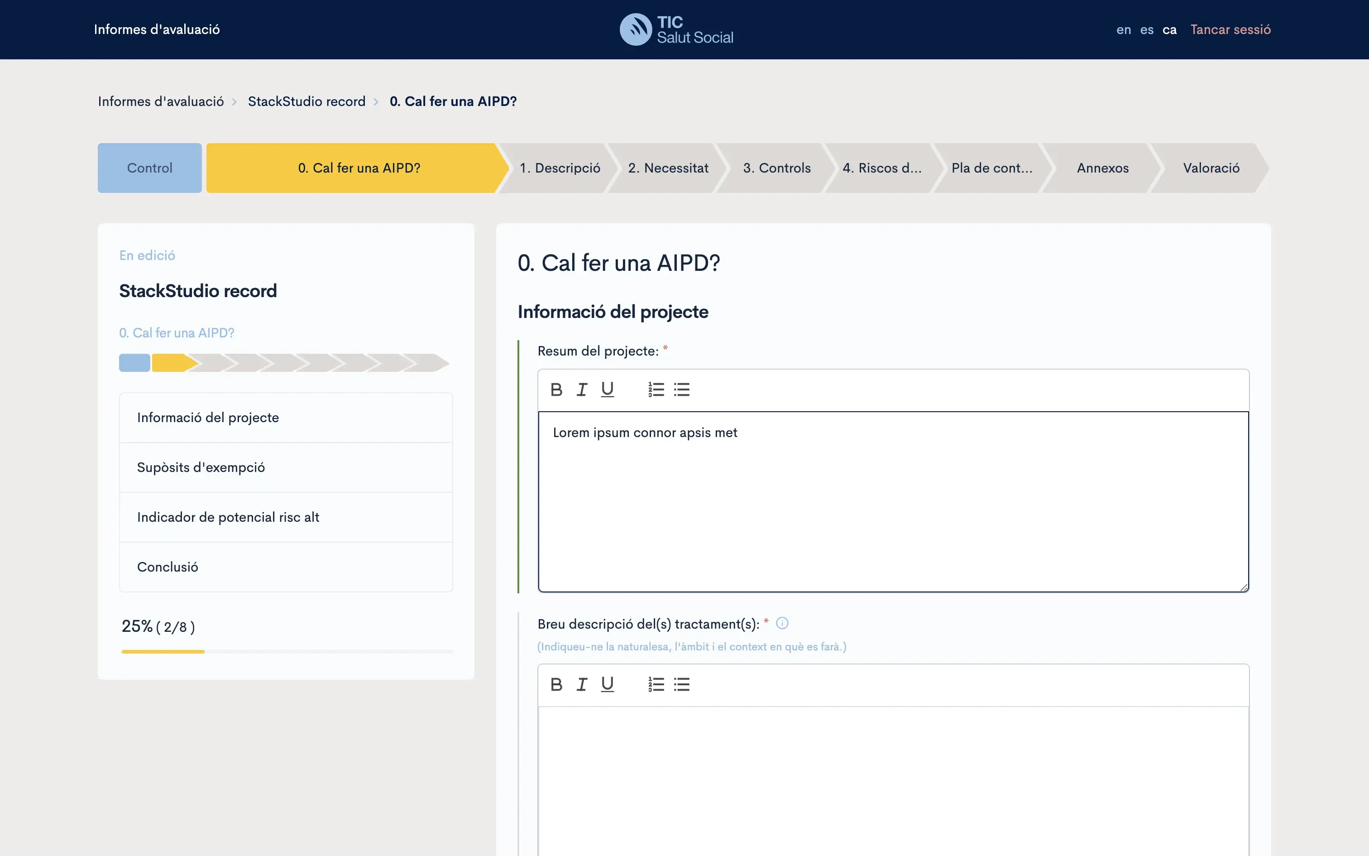This screenshot has width=1369, height=856.
Task: Click the resize handle of Resum del projecte textarea
Action: [x=1244, y=587]
